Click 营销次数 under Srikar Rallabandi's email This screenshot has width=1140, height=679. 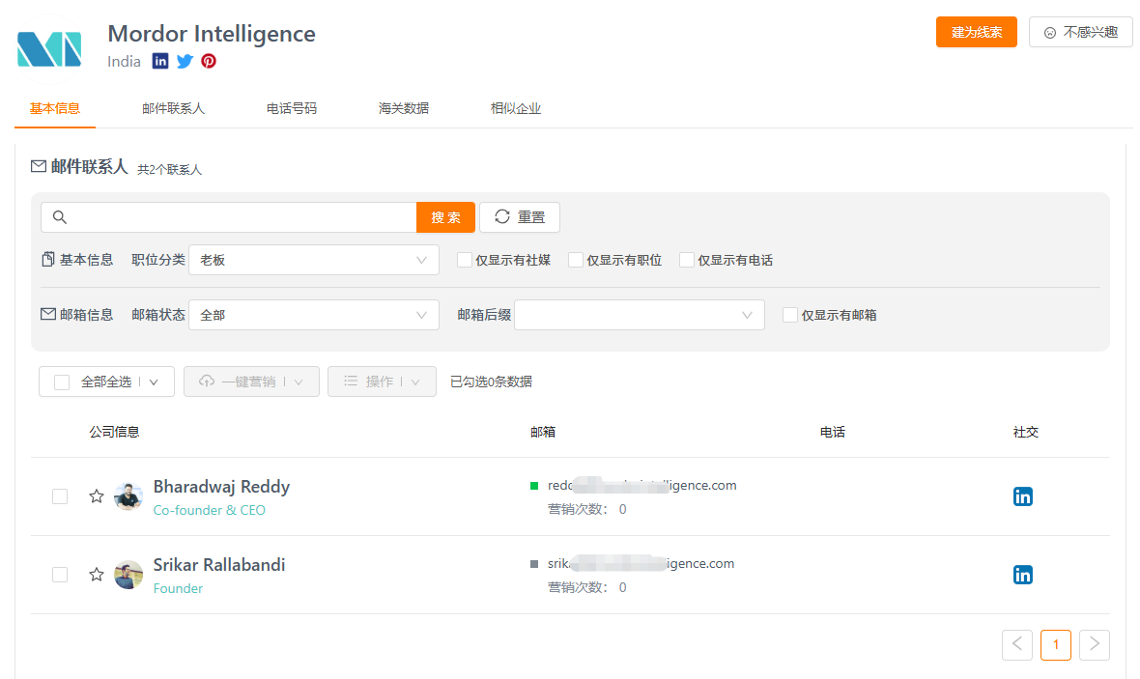586,587
